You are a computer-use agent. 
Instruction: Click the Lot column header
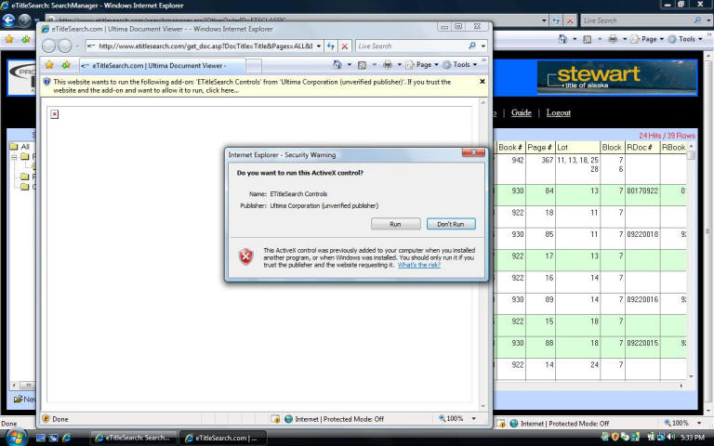coord(577,148)
